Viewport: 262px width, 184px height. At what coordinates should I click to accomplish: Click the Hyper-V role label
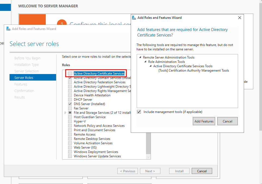(80, 121)
